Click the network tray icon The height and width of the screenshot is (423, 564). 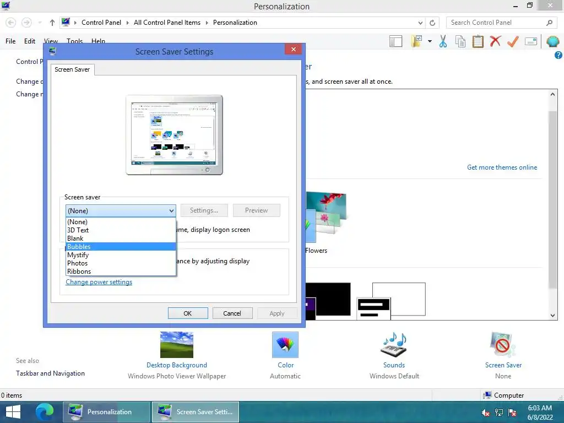pyautogui.click(x=499, y=413)
